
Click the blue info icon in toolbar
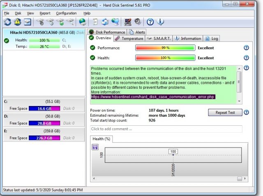point(160,22)
